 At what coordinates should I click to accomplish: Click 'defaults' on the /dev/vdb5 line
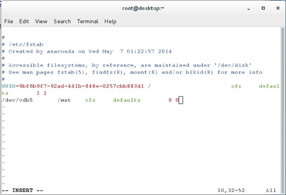click(127, 100)
